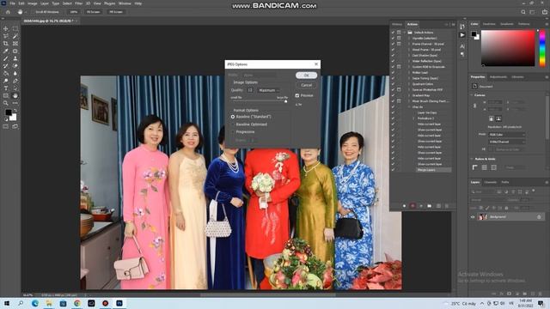Open Windows Start menu
The image size is (550, 309).
pyautogui.click(x=7, y=303)
